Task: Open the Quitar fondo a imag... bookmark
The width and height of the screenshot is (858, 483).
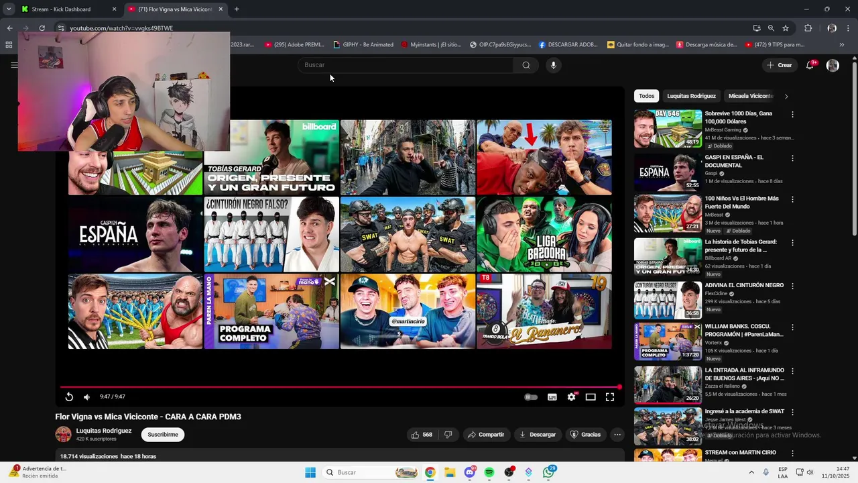Action: [x=638, y=45]
